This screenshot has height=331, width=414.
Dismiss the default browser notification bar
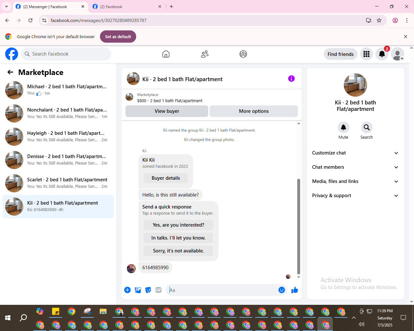point(406,37)
